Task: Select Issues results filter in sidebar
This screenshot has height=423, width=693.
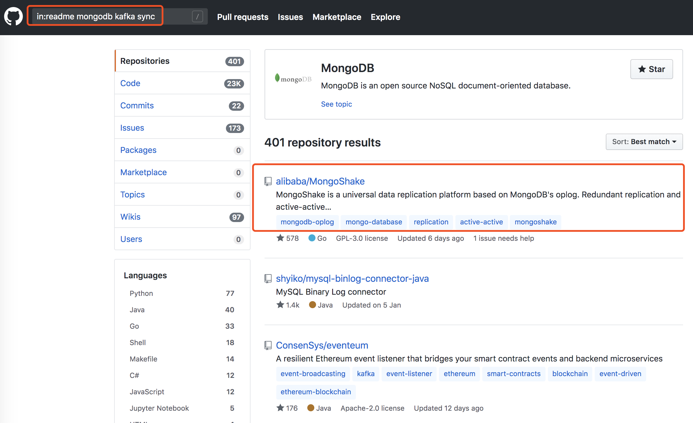Action: [182, 128]
